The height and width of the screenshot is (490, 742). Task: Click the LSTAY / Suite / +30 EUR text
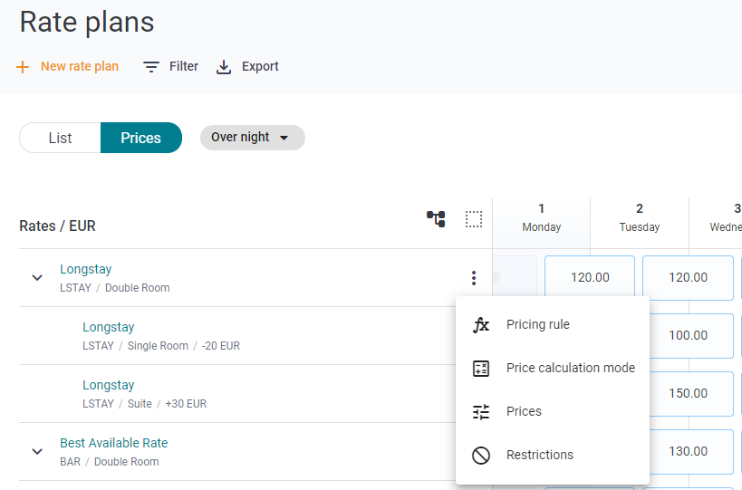pos(144,404)
